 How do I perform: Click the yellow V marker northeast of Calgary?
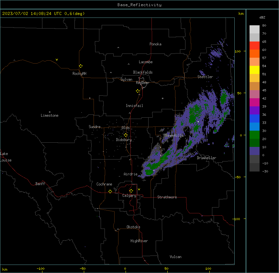tap(139, 189)
